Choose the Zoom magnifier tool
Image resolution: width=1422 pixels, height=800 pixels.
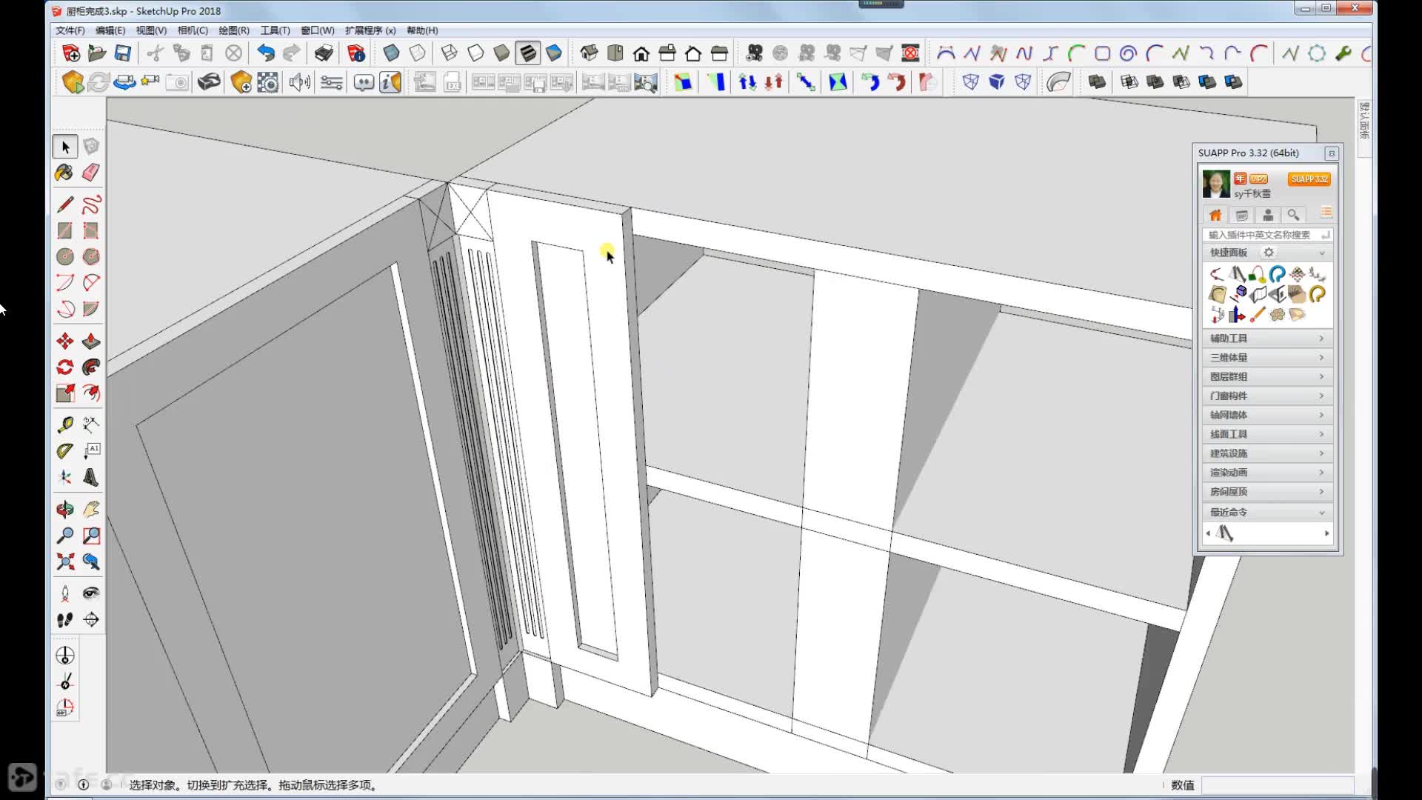tap(65, 535)
